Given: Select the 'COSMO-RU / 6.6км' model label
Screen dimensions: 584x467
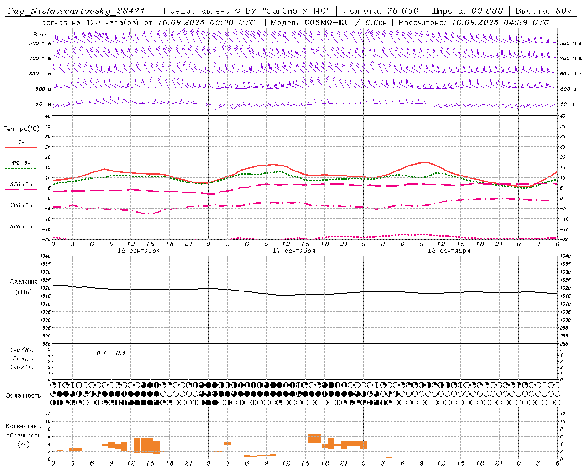Looking at the screenshot, I should point(346,22).
